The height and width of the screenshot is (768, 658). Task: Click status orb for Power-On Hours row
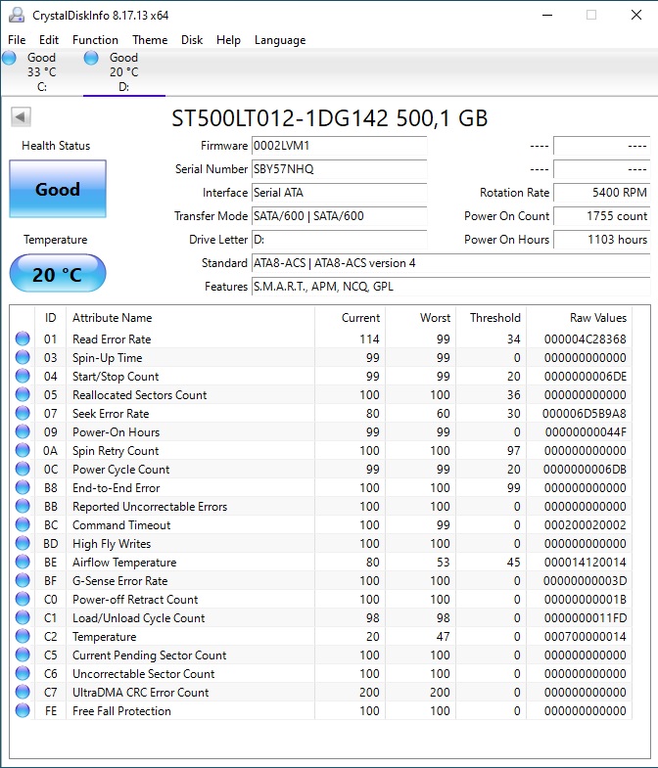pyautogui.click(x=23, y=431)
